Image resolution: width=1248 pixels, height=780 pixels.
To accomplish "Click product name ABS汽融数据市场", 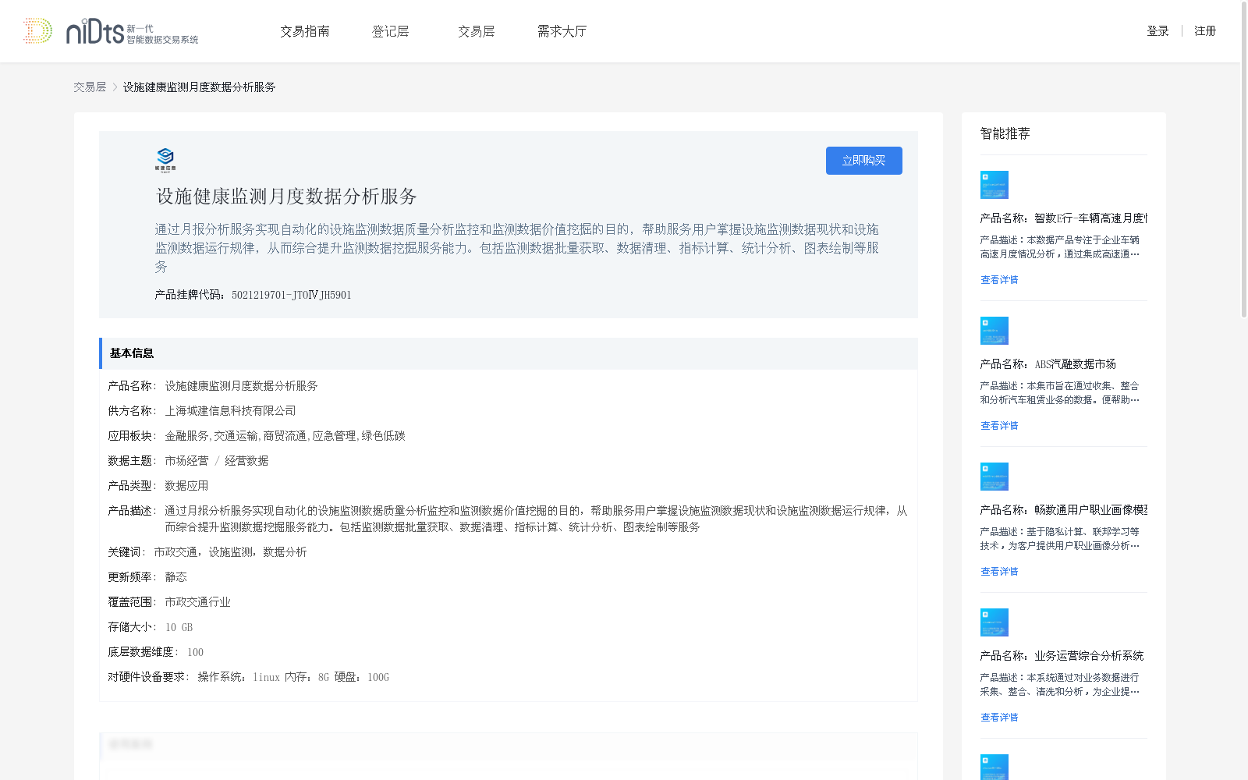I will click(x=1048, y=364).
